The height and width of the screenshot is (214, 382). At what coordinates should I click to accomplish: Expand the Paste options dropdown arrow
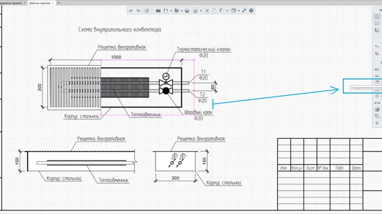227,11
